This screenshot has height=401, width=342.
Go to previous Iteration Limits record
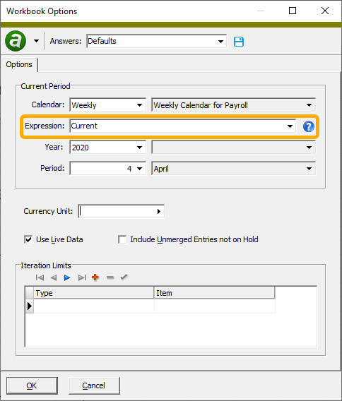point(54,277)
